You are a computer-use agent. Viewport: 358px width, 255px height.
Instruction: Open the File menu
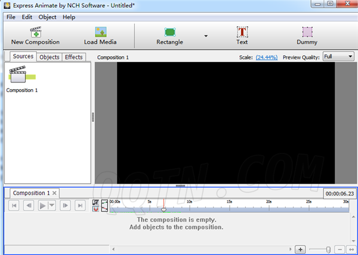(x=11, y=17)
